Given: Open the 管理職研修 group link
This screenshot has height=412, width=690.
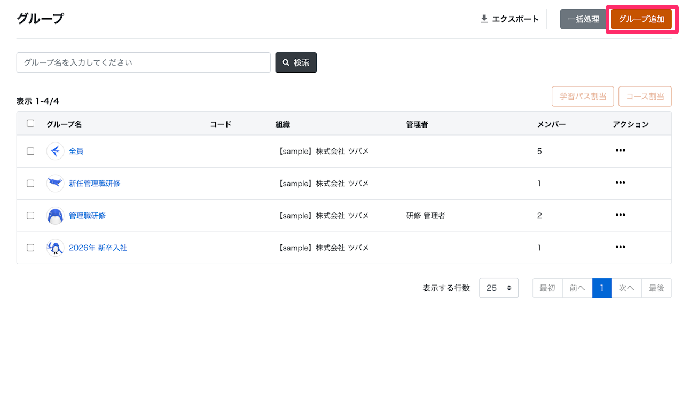Looking at the screenshot, I should tap(87, 216).
